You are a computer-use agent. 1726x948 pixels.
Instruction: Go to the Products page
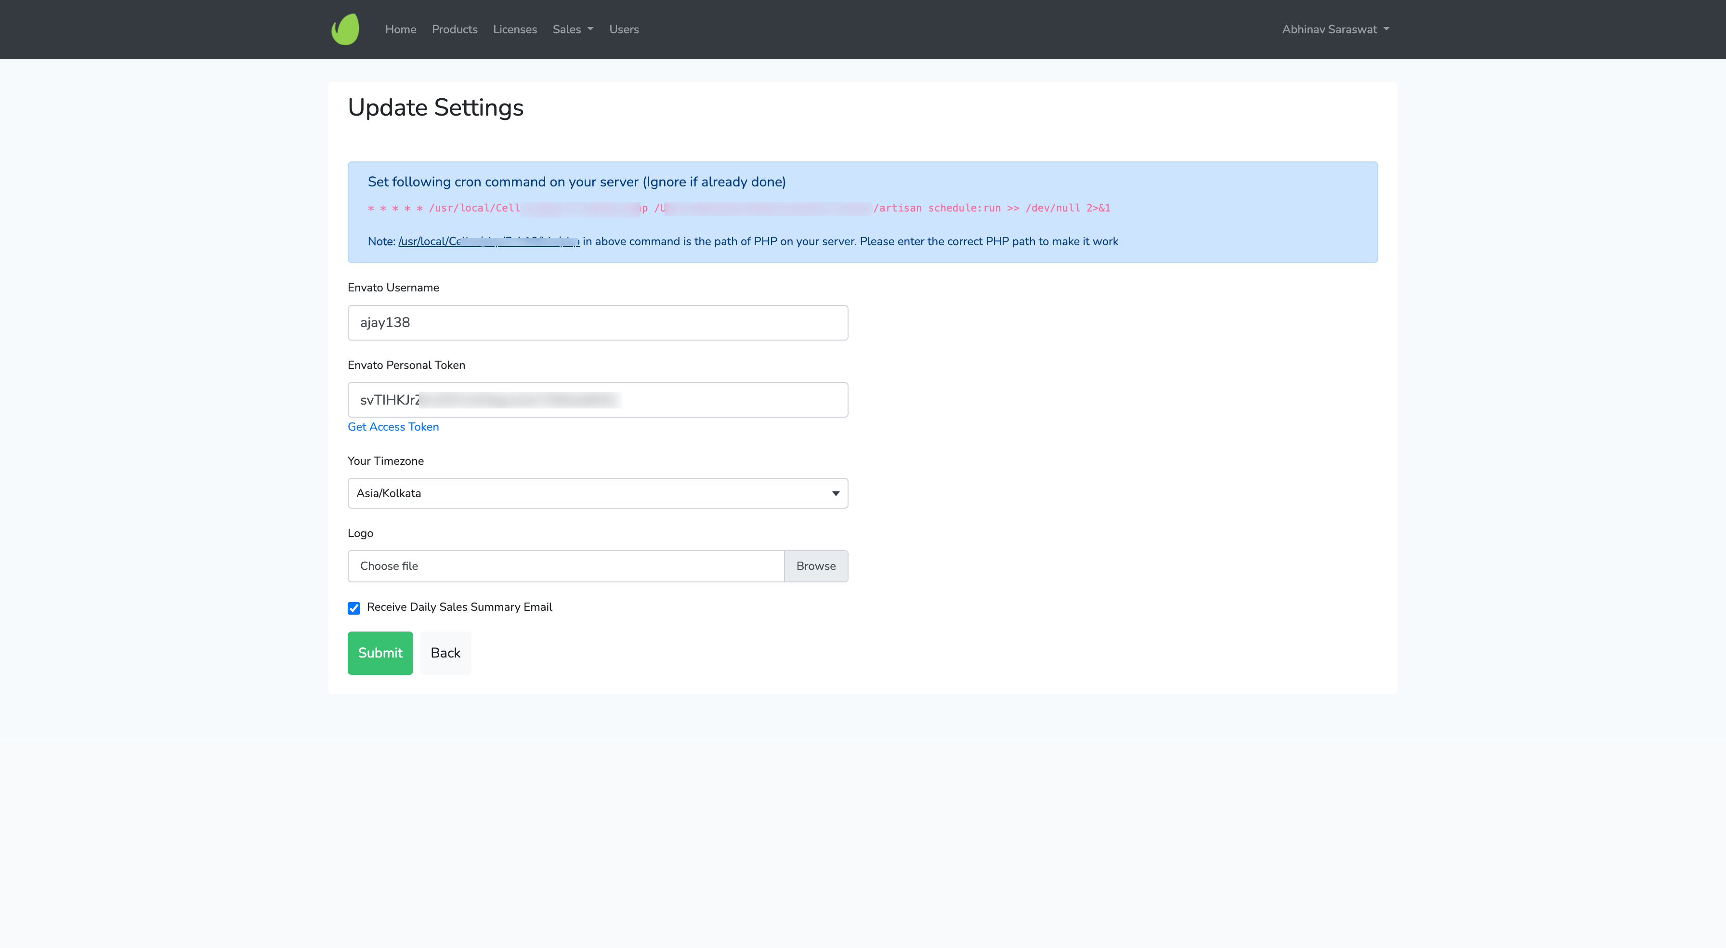pos(454,29)
